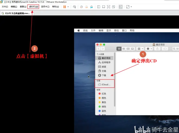The width and height of the screenshot is (179, 133).
Task: Open the 编辑(E) menu in VMware
Action: 14,7
